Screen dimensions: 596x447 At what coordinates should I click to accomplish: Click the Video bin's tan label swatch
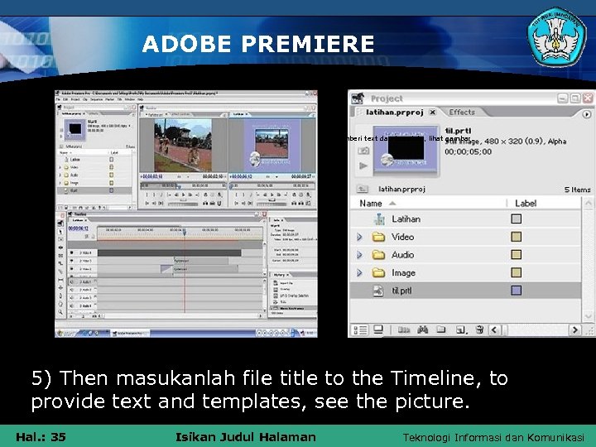click(x=517, y=237)
